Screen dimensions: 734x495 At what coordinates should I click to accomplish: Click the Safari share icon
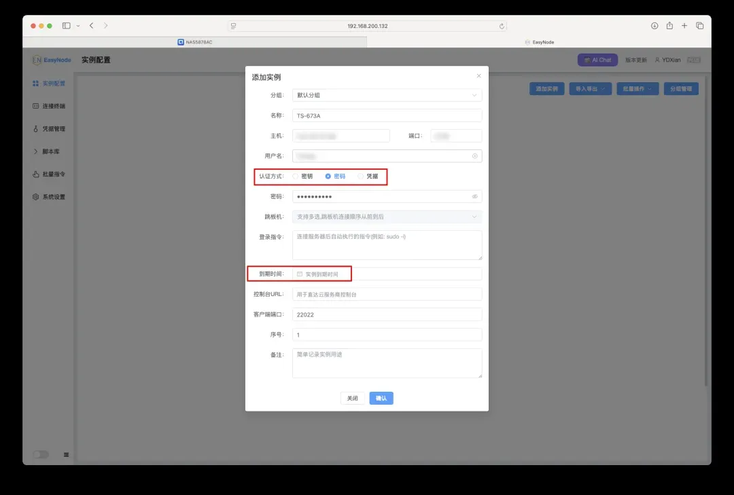coord(669,26)
